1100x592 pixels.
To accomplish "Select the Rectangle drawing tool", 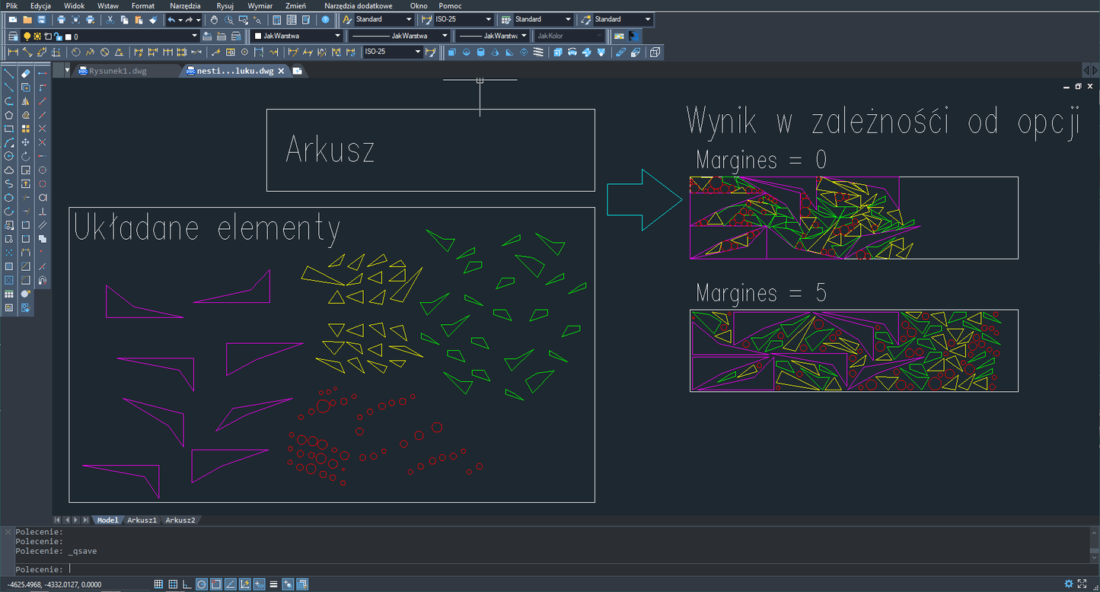I will coord(9,129).
